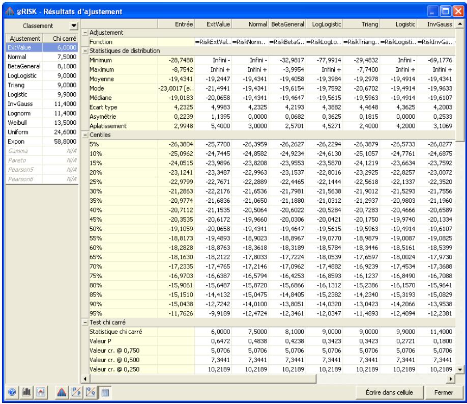Click the LogLogistic column header
467x404 pixels.
[325, 23]
